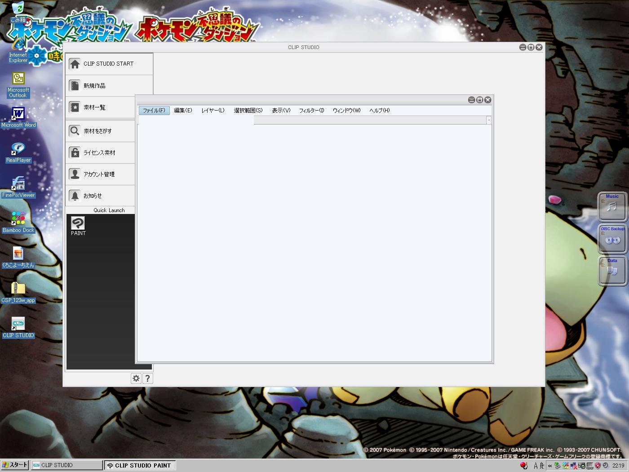Select CLIP STUDIO desktop shortcut
This screenshot has width=629, height=472.
pos(18,328)
